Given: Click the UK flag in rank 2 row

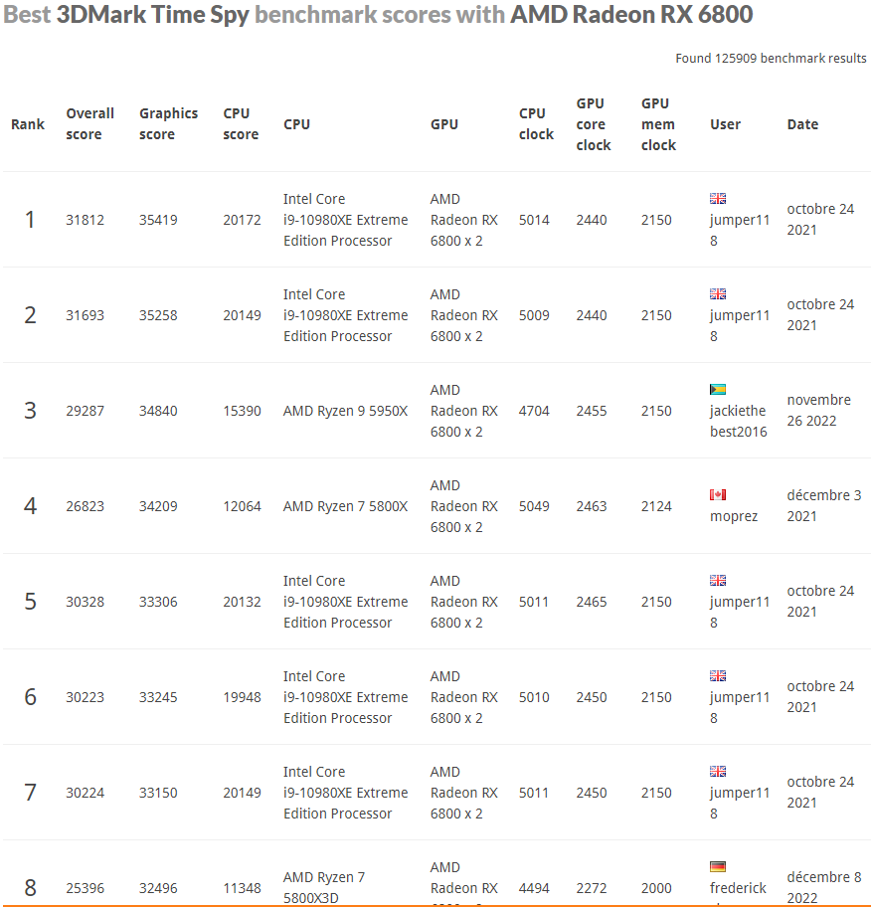Looking at the screenshot, I should click(718, 293).
